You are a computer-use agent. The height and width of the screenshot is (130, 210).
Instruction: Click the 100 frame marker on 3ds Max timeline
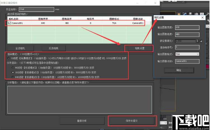(x=165, y=119)
